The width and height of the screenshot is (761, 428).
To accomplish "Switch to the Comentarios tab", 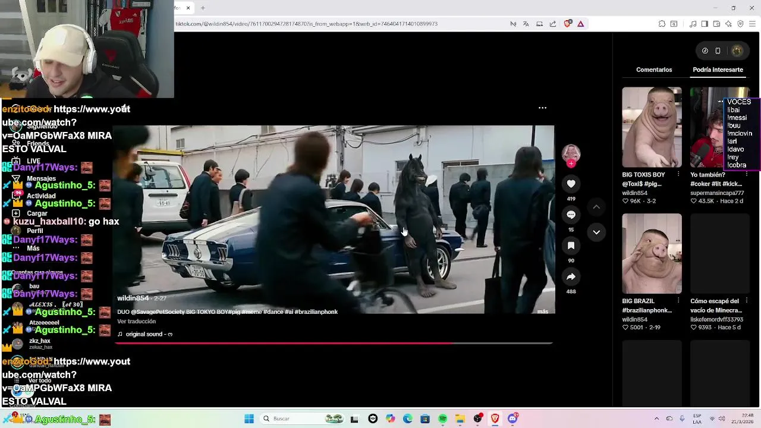I will (x=654, y=70).
